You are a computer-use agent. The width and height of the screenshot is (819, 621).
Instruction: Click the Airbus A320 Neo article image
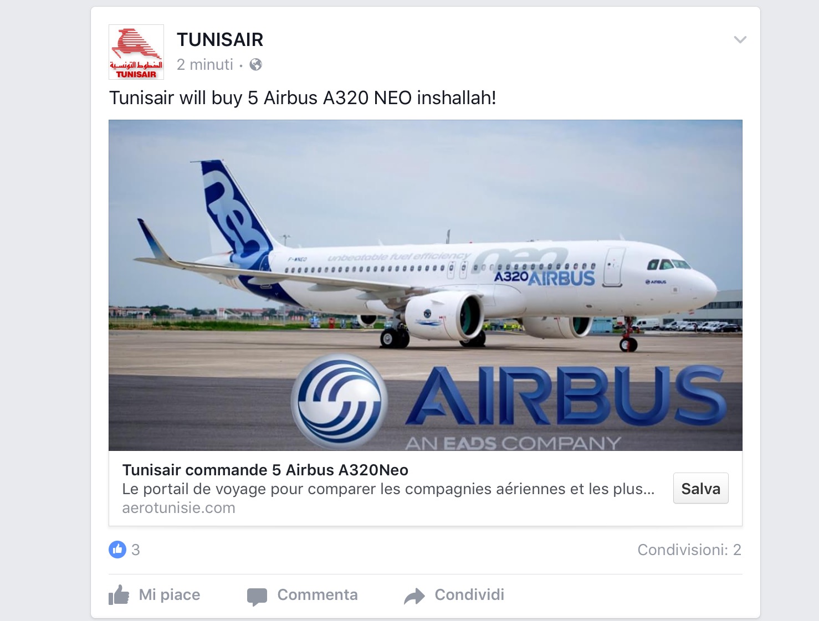pyautogui.click(x=426, y=285)
